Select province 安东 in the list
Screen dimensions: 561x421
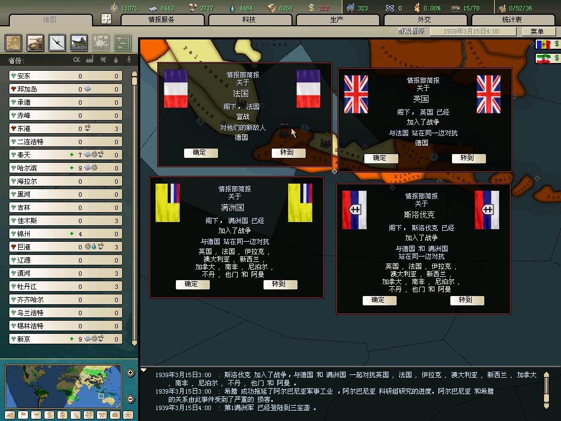coord(66,76)
